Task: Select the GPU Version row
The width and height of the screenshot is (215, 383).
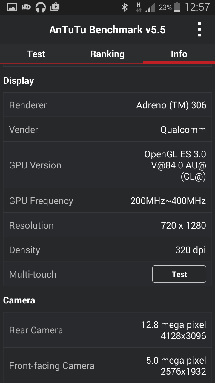Action: [x=107, y=165]
